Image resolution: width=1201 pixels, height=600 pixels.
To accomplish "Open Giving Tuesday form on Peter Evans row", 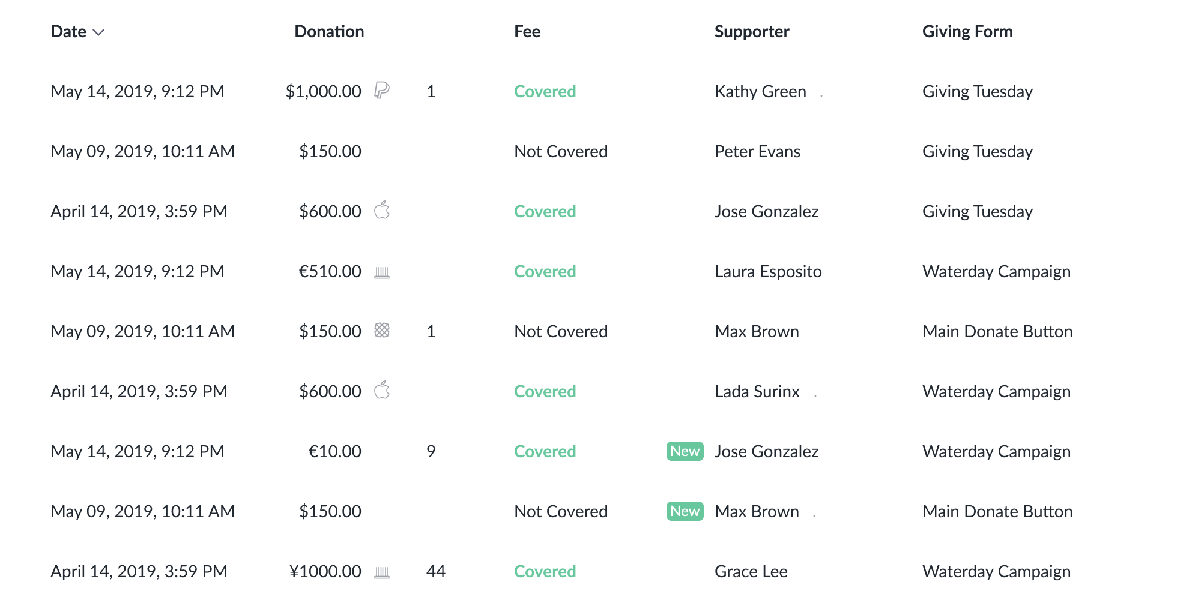I will pos(978,151).
